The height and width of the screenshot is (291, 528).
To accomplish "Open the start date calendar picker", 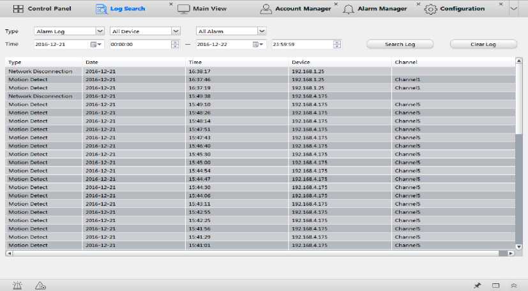I will coord(96,44).
